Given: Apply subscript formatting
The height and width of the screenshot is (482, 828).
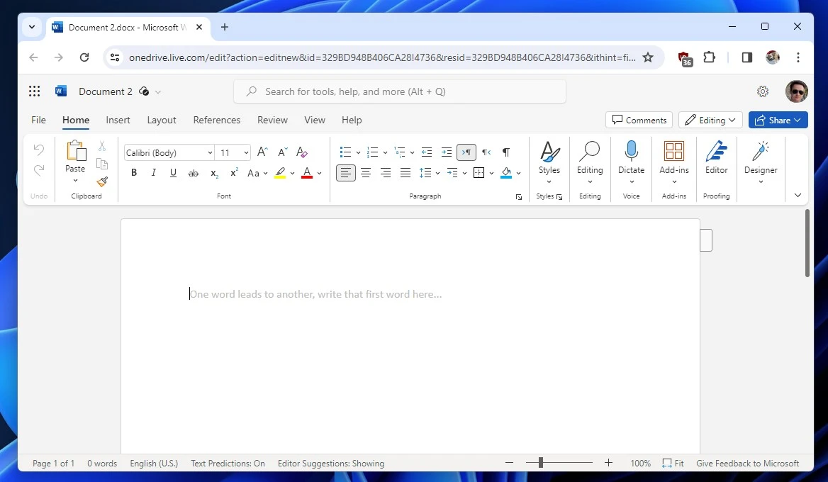Looking at the screenshot, I should point(213,173).
